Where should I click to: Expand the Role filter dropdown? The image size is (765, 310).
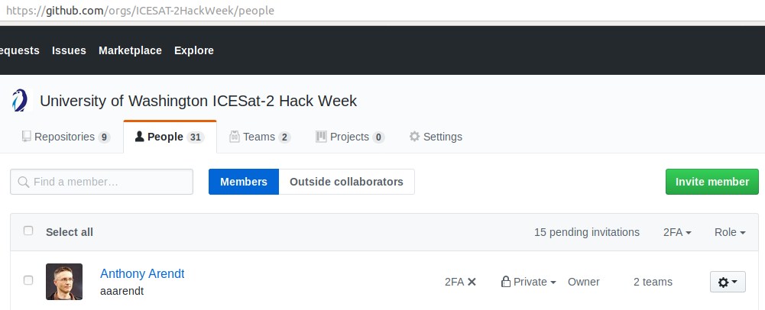coord(729,232)
